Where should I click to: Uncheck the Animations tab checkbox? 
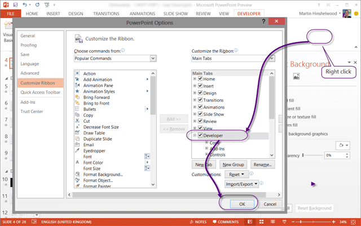click(x=200, y=107)
